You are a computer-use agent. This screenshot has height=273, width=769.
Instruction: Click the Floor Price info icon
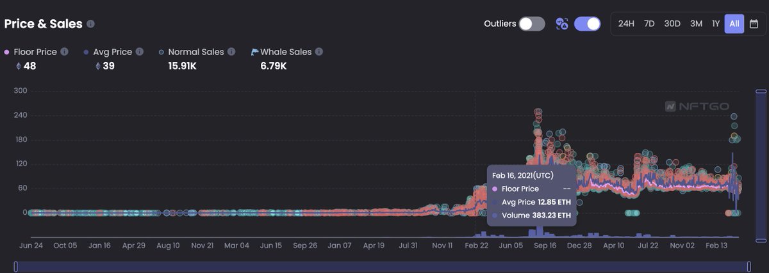point(64,52)
